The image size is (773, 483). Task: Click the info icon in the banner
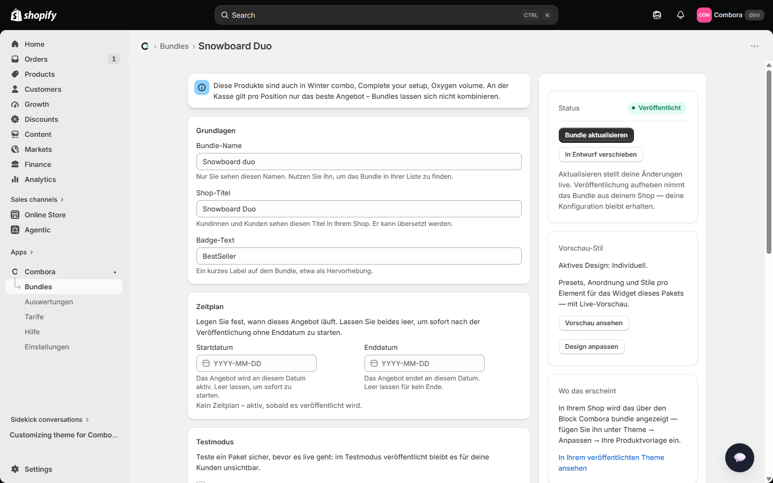(x=202, y=87)
